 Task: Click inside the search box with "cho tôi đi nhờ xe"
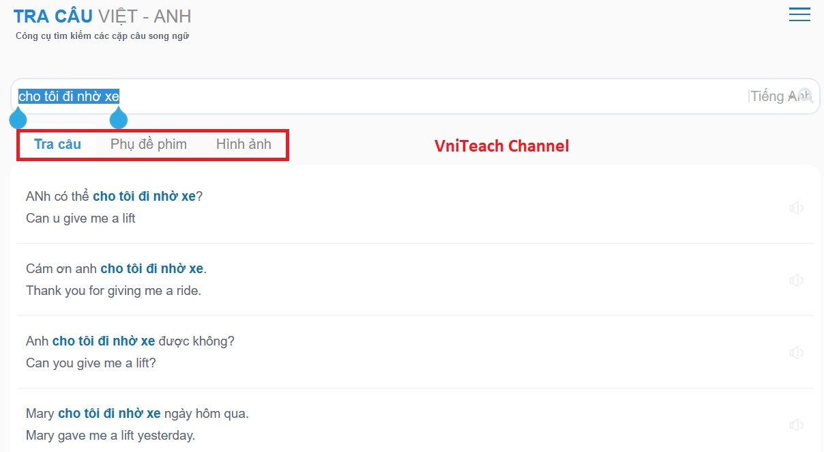pos(409,96)
